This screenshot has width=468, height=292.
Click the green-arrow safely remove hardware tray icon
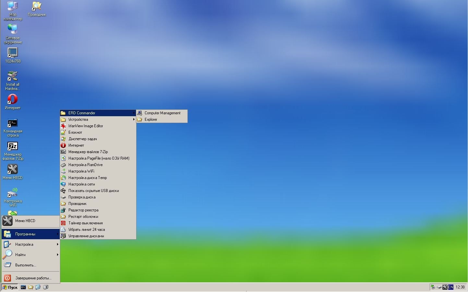[x=433, y=287]
